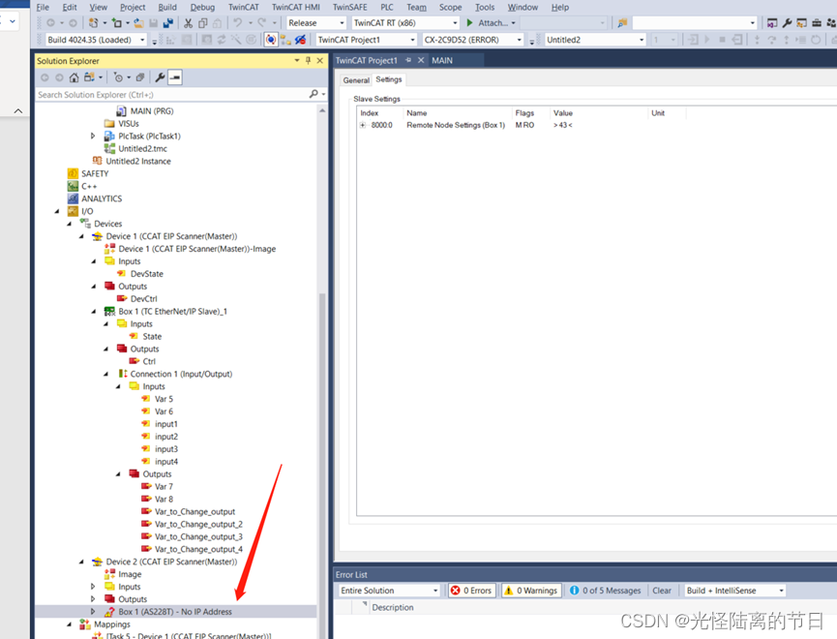This screenshot has height=639, width=837.
Task: Click Solution Explorer sync views icon
Action: pyautogui.click(x=89, y=77)
